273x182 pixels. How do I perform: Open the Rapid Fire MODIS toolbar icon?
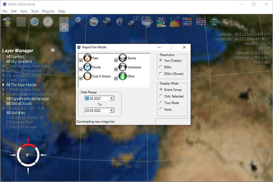coord(147,22)
